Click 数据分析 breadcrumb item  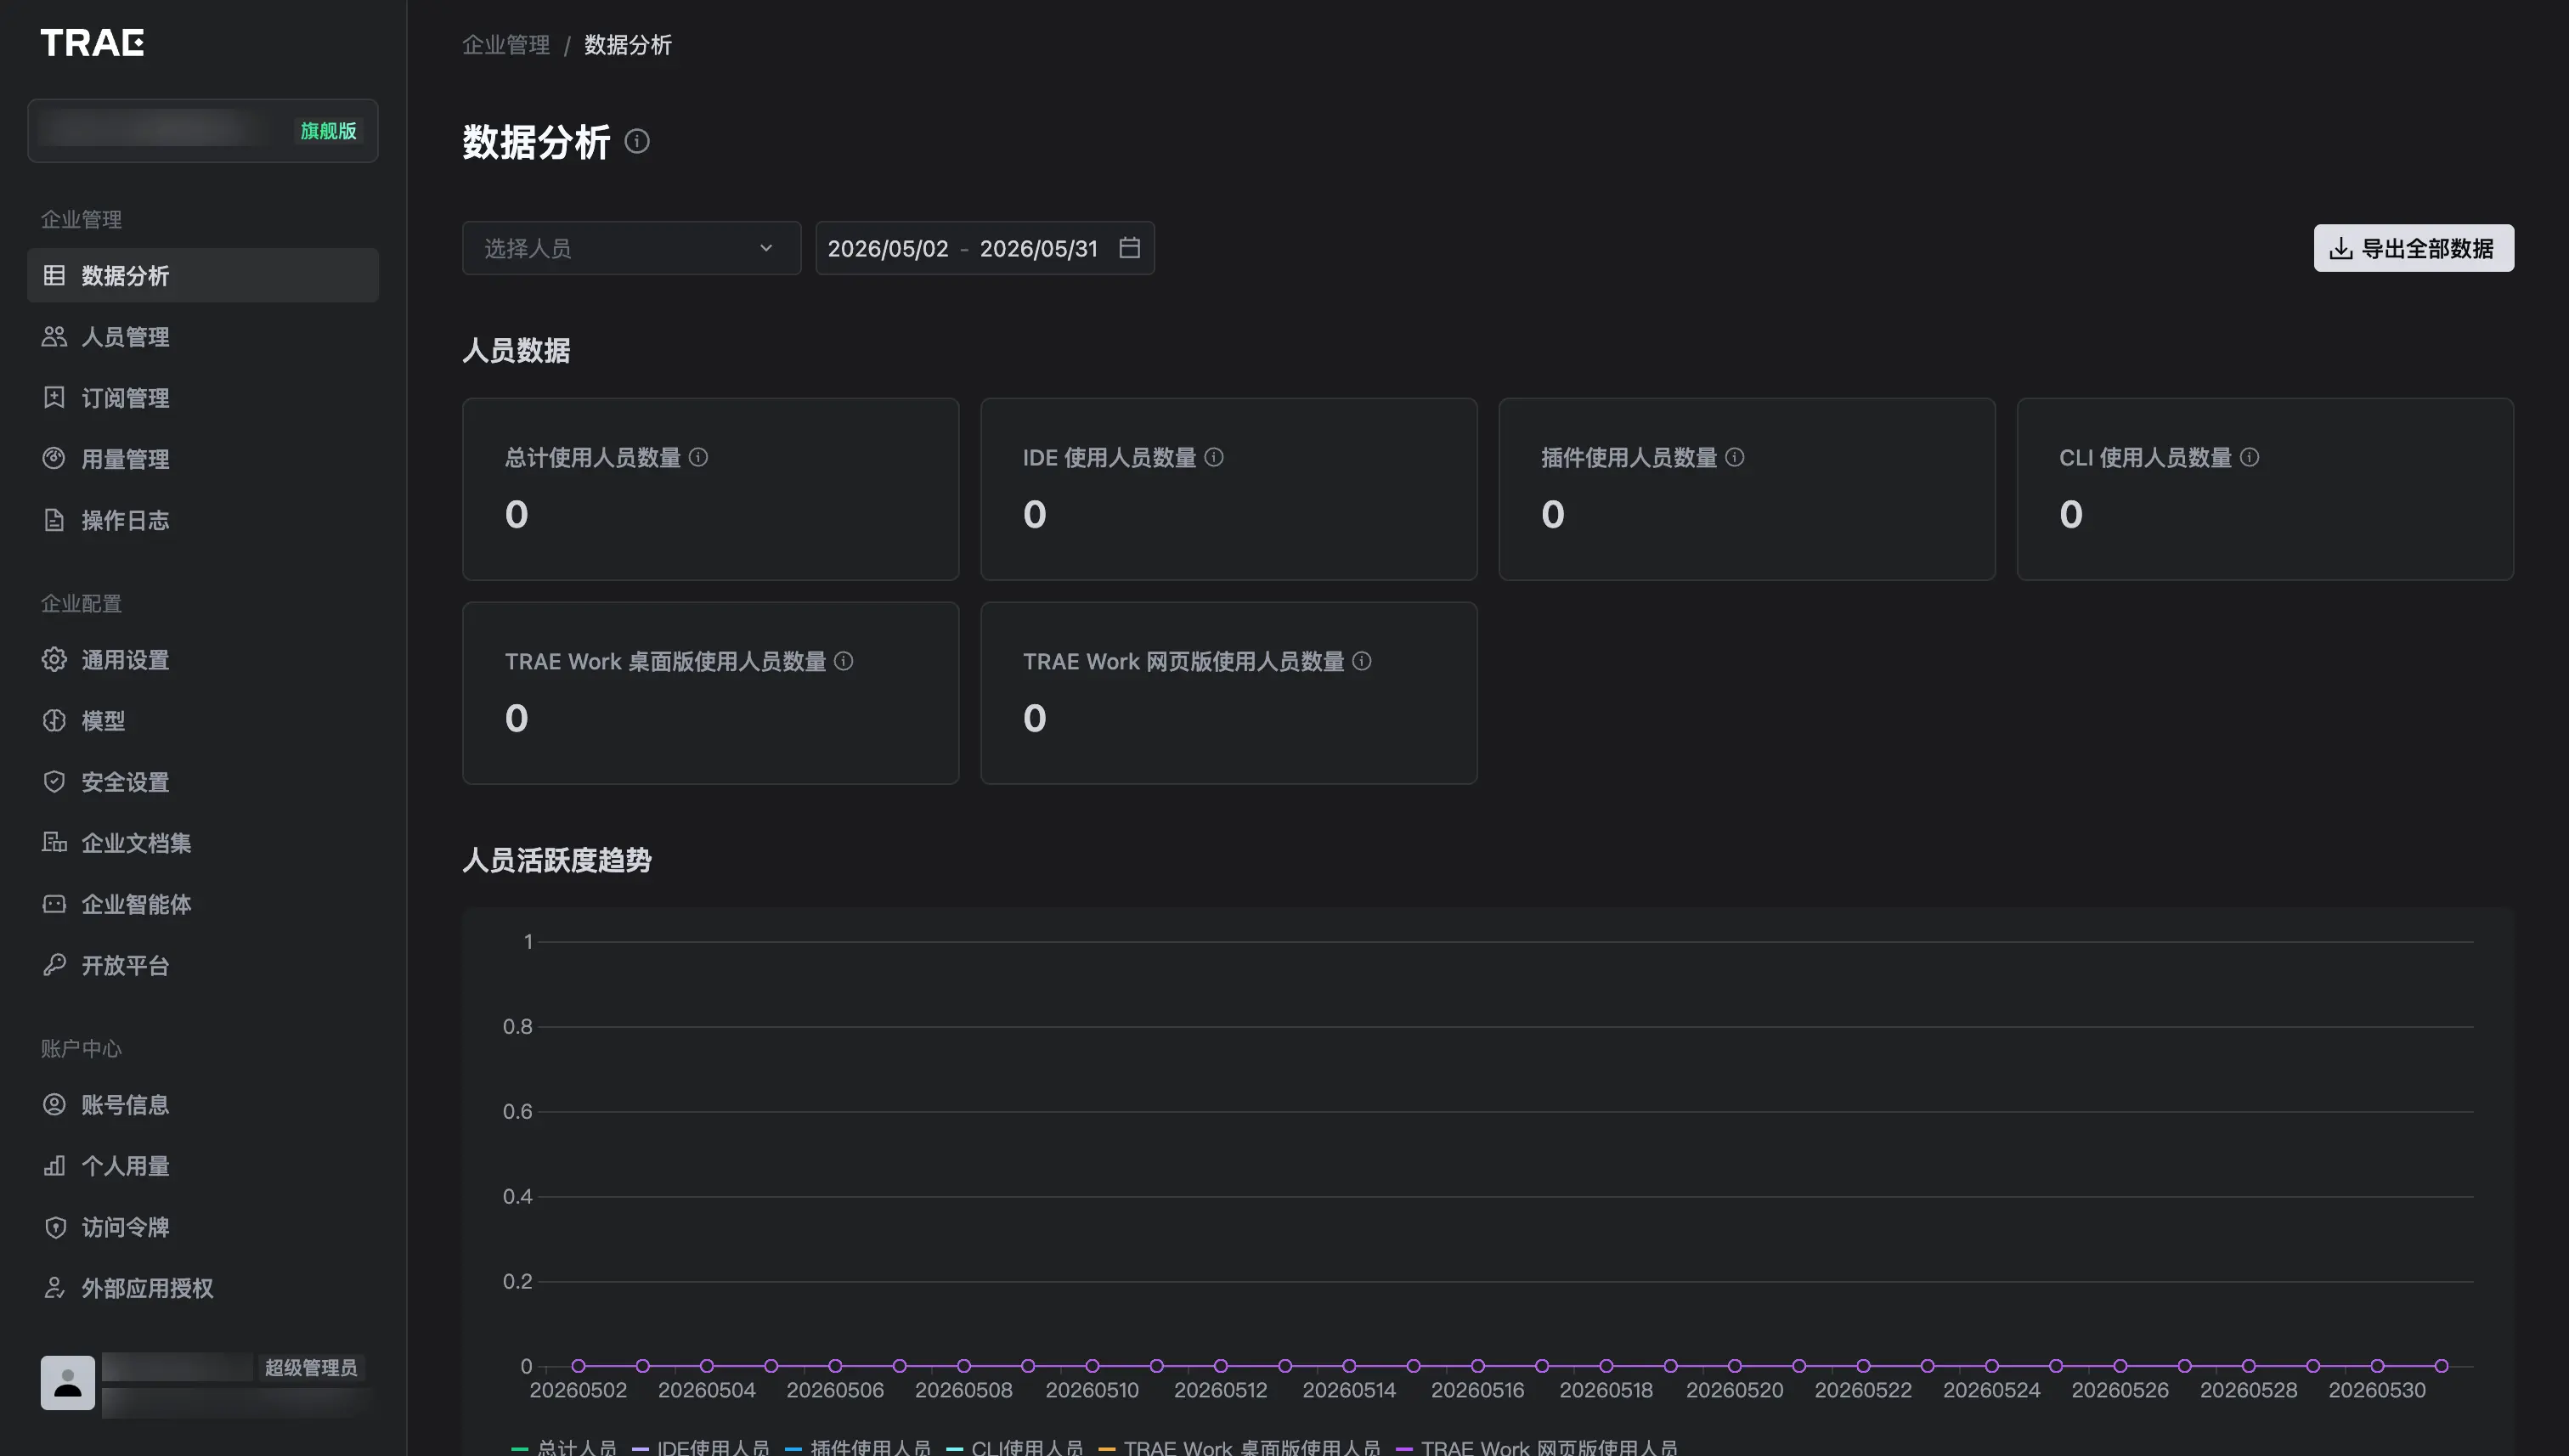point(628,45)
